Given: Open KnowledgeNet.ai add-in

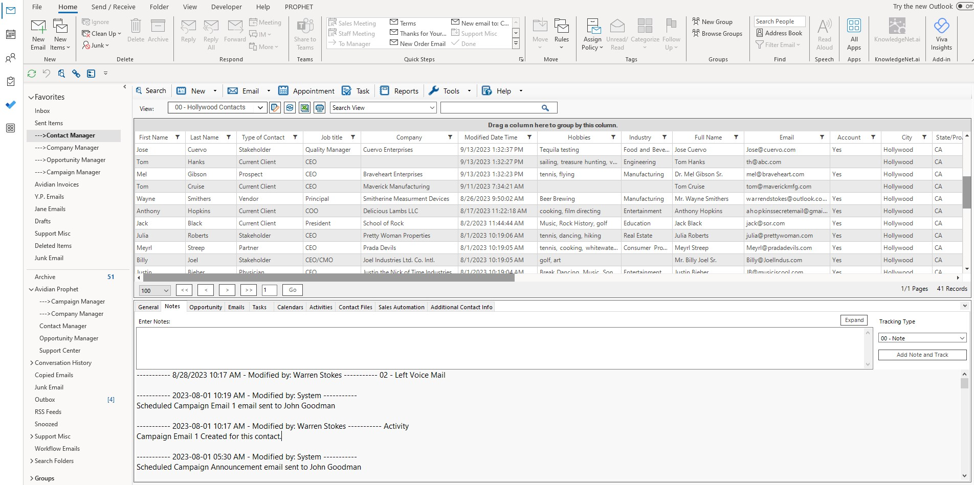Looking at the screenshot, I should (x=897, y=31).
